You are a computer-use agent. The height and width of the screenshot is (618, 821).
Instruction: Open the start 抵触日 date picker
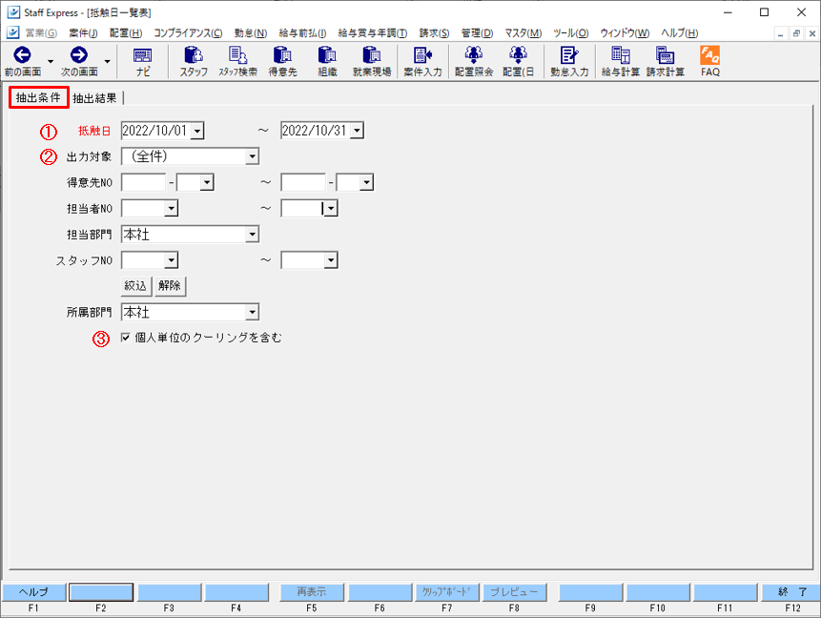click(x=196, y=131)
